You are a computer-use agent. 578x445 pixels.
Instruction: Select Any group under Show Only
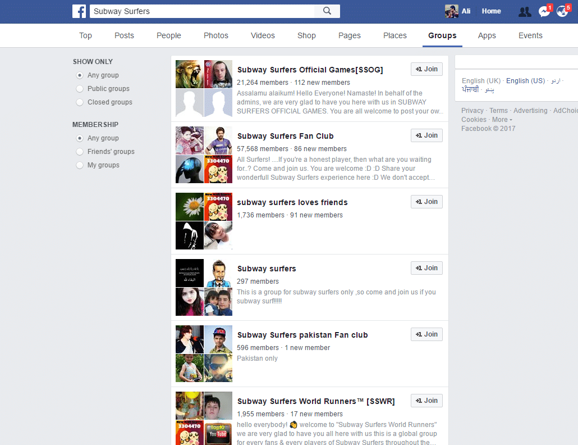80,75
